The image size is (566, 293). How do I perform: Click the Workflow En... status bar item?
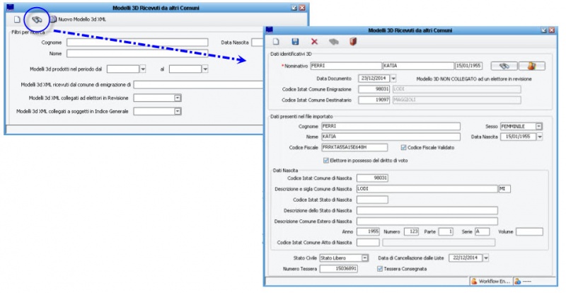(x=490, y=281)
